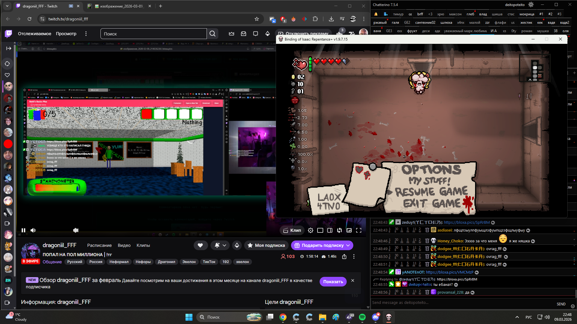The width and height of the screenshot is (577, 324).
Task: Pause the Twitch stream playback
Action: pyautogui.click(x=23, y=230)
